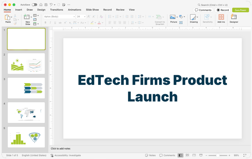
Task: Click the Shapes icon
Action: [181, 17]
